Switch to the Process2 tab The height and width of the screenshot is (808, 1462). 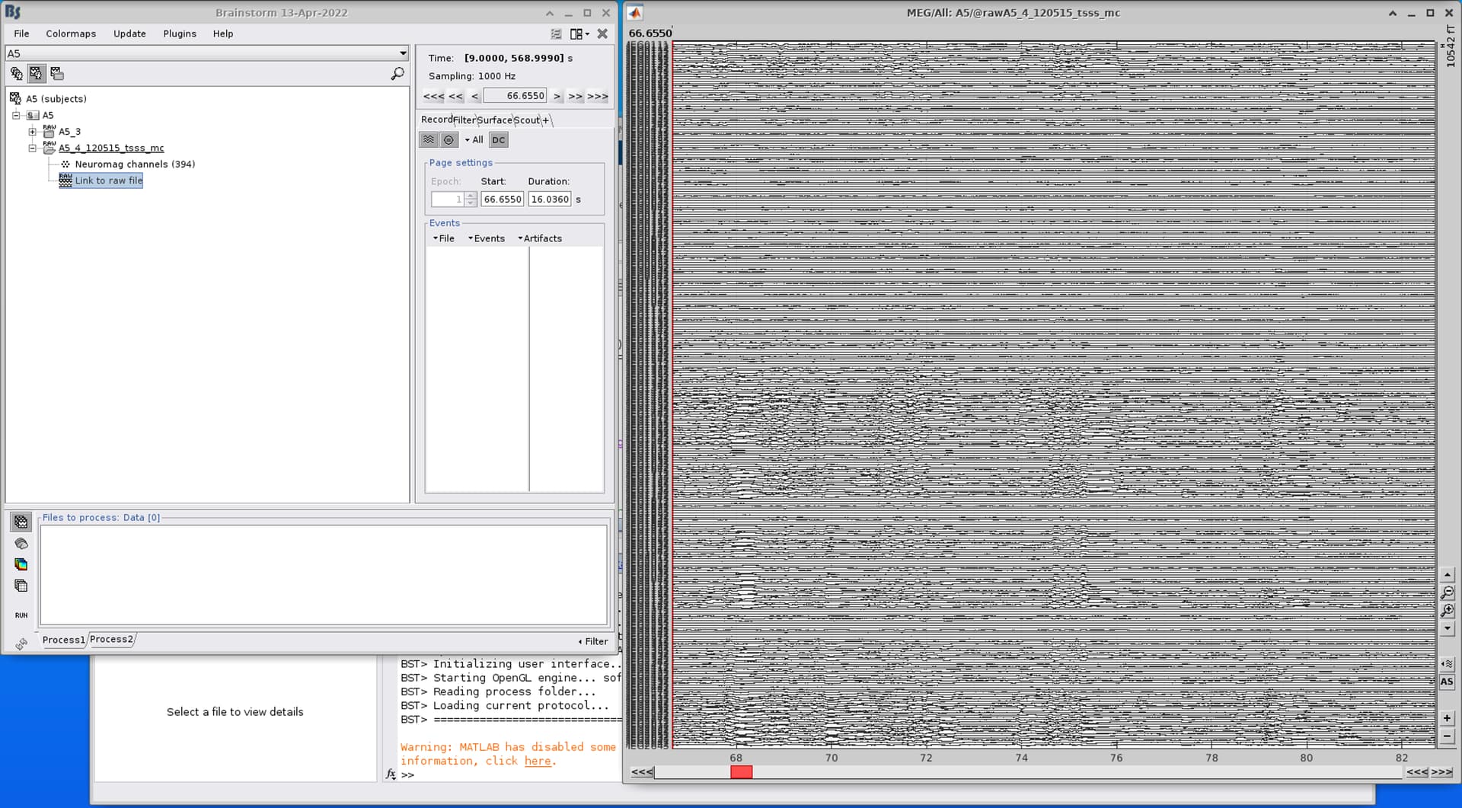tap(111, 640)
